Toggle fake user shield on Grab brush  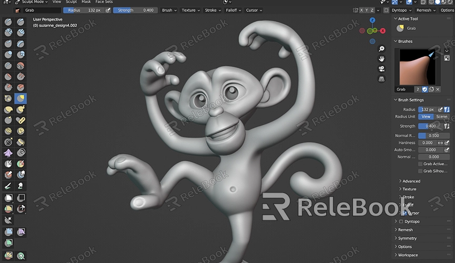tap(425, 89)
